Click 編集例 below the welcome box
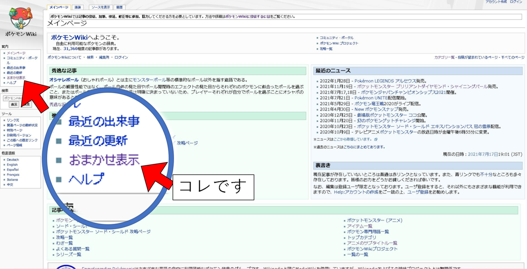 tap(104, 57)
